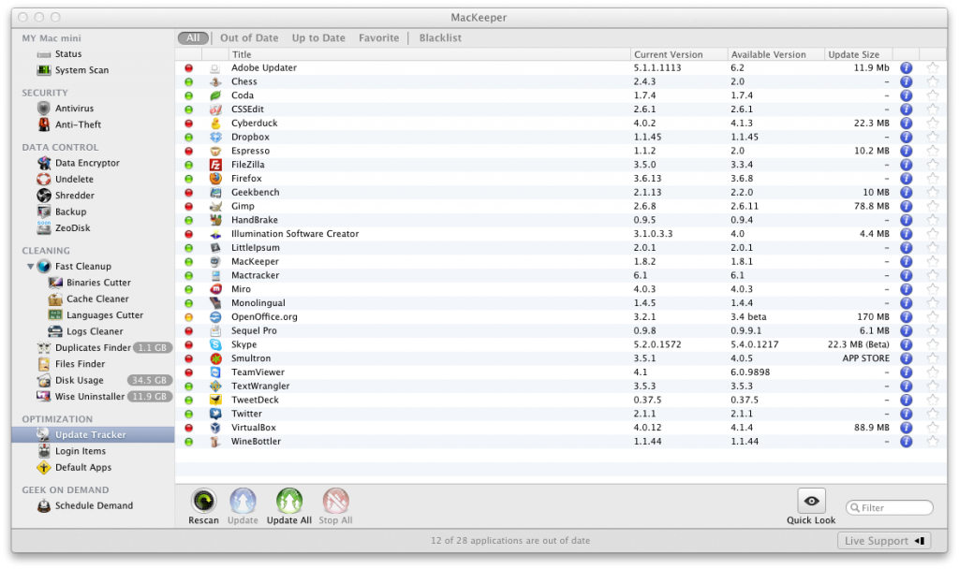The height and width of the screenshot is (569, 959).
Task: Toggle favorite star on WineBottler row
Action: 933,442
